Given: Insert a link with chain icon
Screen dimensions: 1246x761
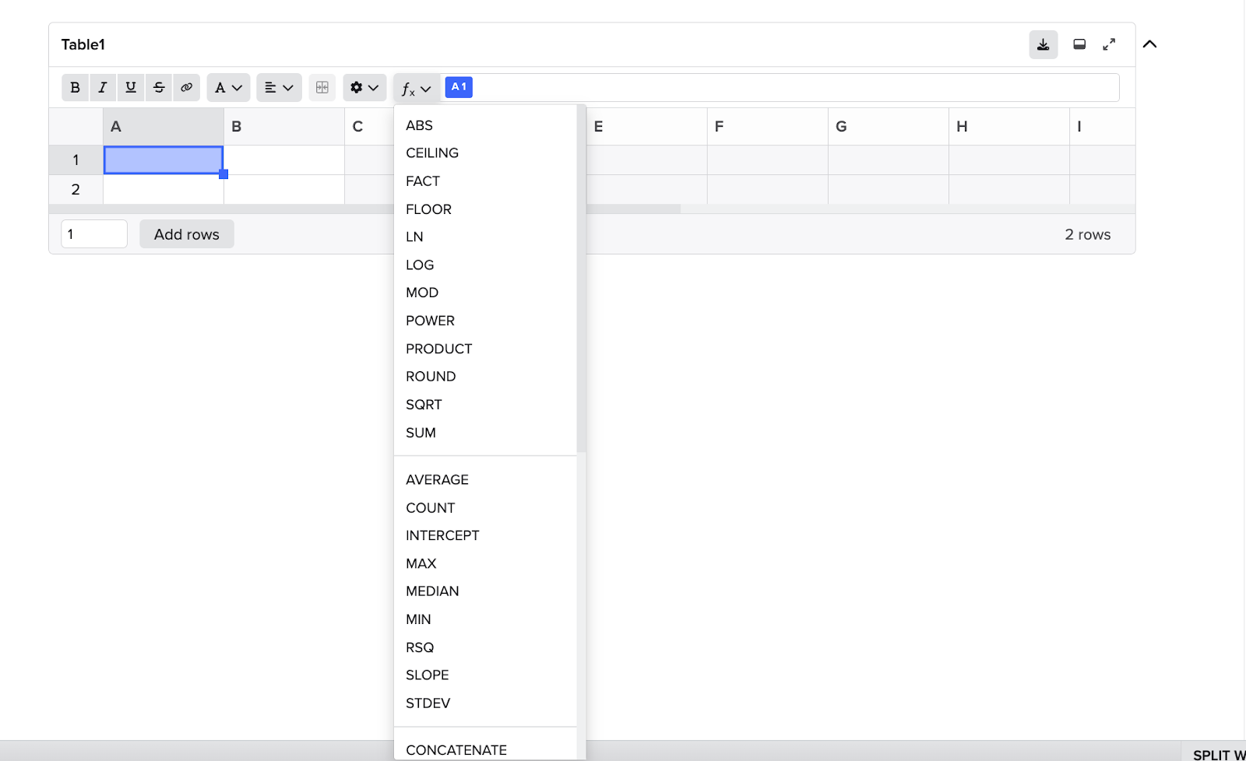Looking at the screenshot, I should pos(187,88).
